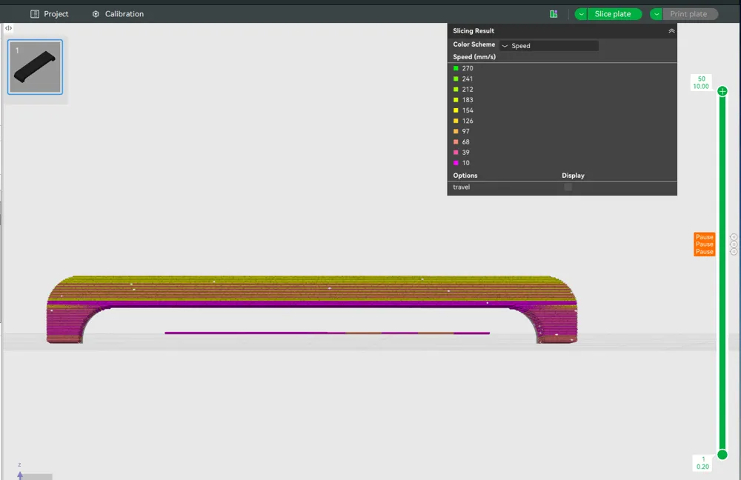The width and height of the screenshot is (741, 480).
Task: Click the Speed (mm/s) legend heading
Action: coord(474,57)
